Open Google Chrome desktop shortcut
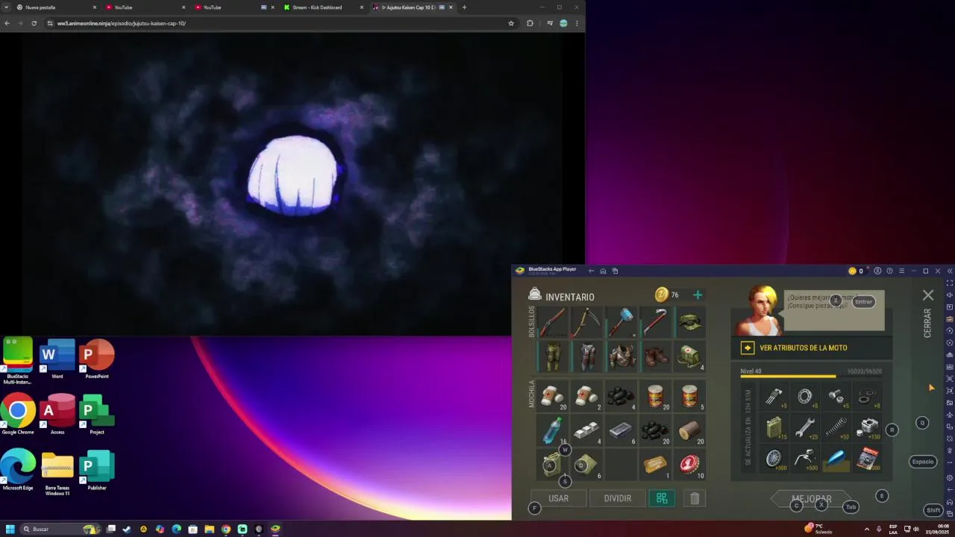 pos(18,415)
